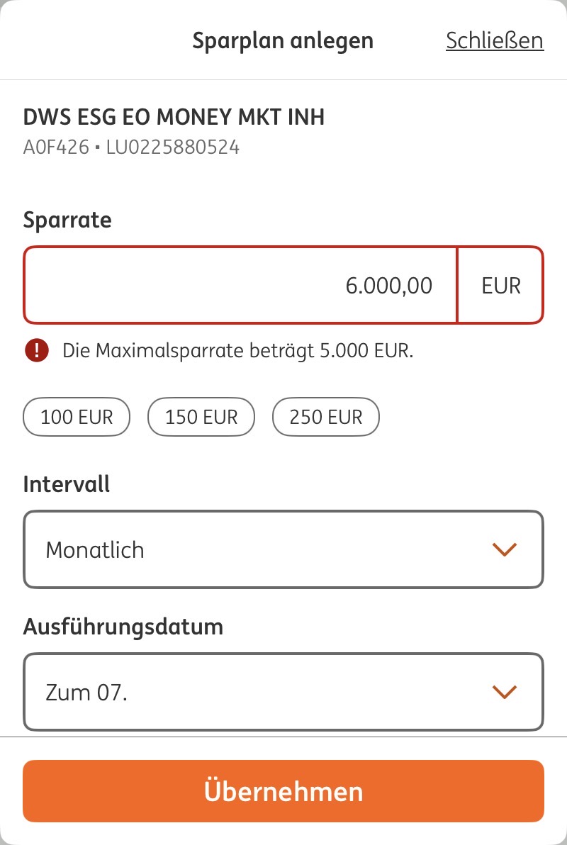Screen dimensions: 567x845
Task: Click the EUR currency box beside the amount
Action: click(500, 285)
